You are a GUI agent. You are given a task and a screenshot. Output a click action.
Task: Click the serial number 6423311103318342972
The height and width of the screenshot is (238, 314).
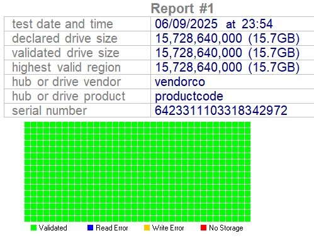pos(221,111)
